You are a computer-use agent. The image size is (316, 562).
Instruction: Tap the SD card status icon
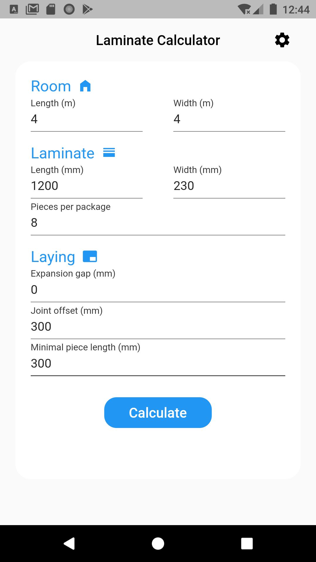(51, 9)
